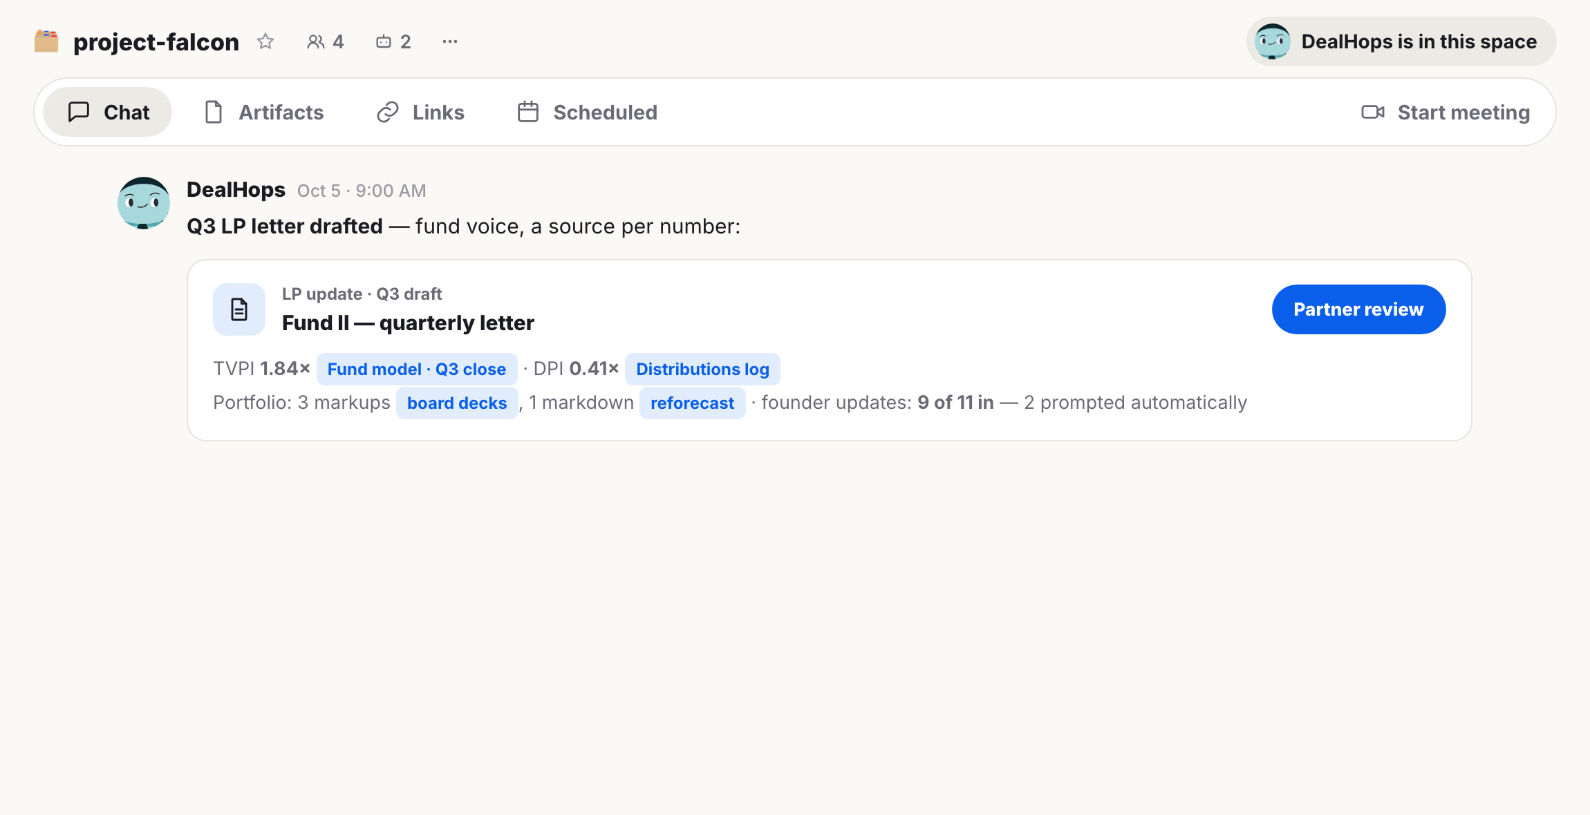The width and height of the screenshot is (1590, 815).
Task: Switch to the Scheduled tab
Action: tap(588, 112)
